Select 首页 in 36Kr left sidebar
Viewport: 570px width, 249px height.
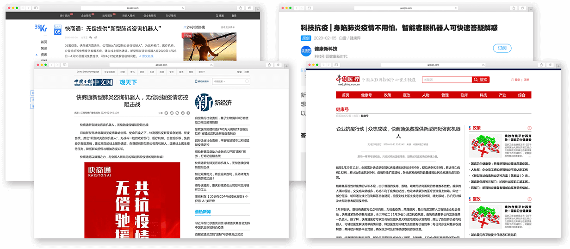[x=43, y=42]
